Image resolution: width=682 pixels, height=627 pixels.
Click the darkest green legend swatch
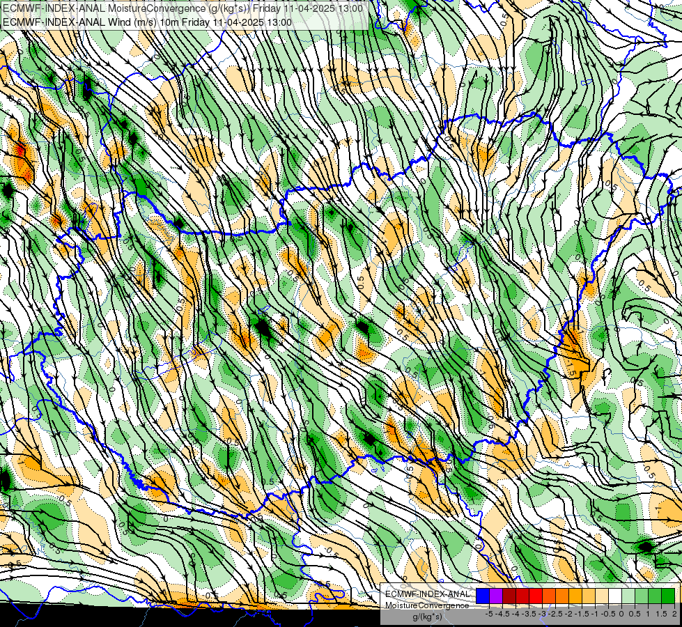tap(668, 596)
